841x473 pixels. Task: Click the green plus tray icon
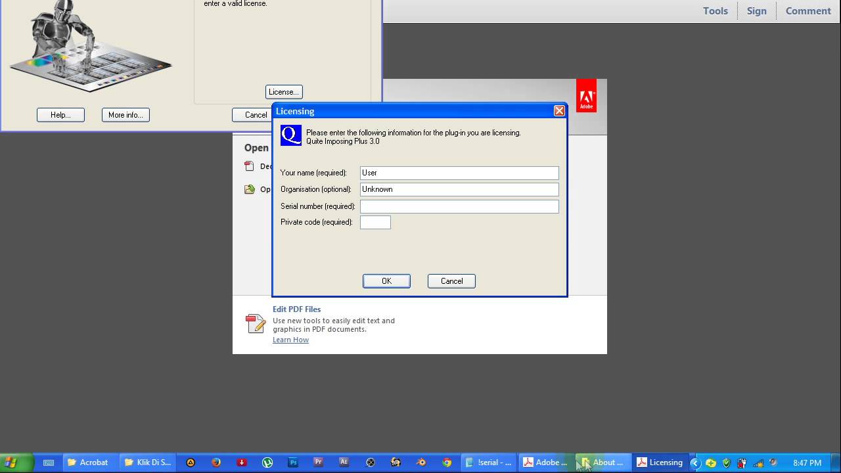711,462
